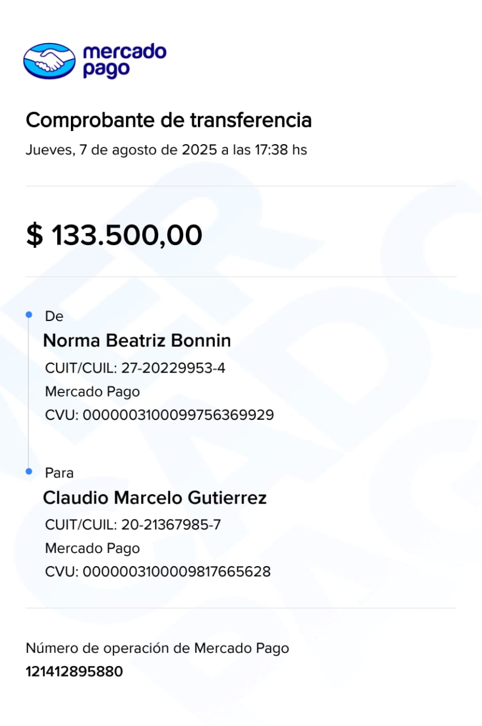482x726 pixels.
Task: Select the sender CVU ending in 369929
Action: coord(159,415)
